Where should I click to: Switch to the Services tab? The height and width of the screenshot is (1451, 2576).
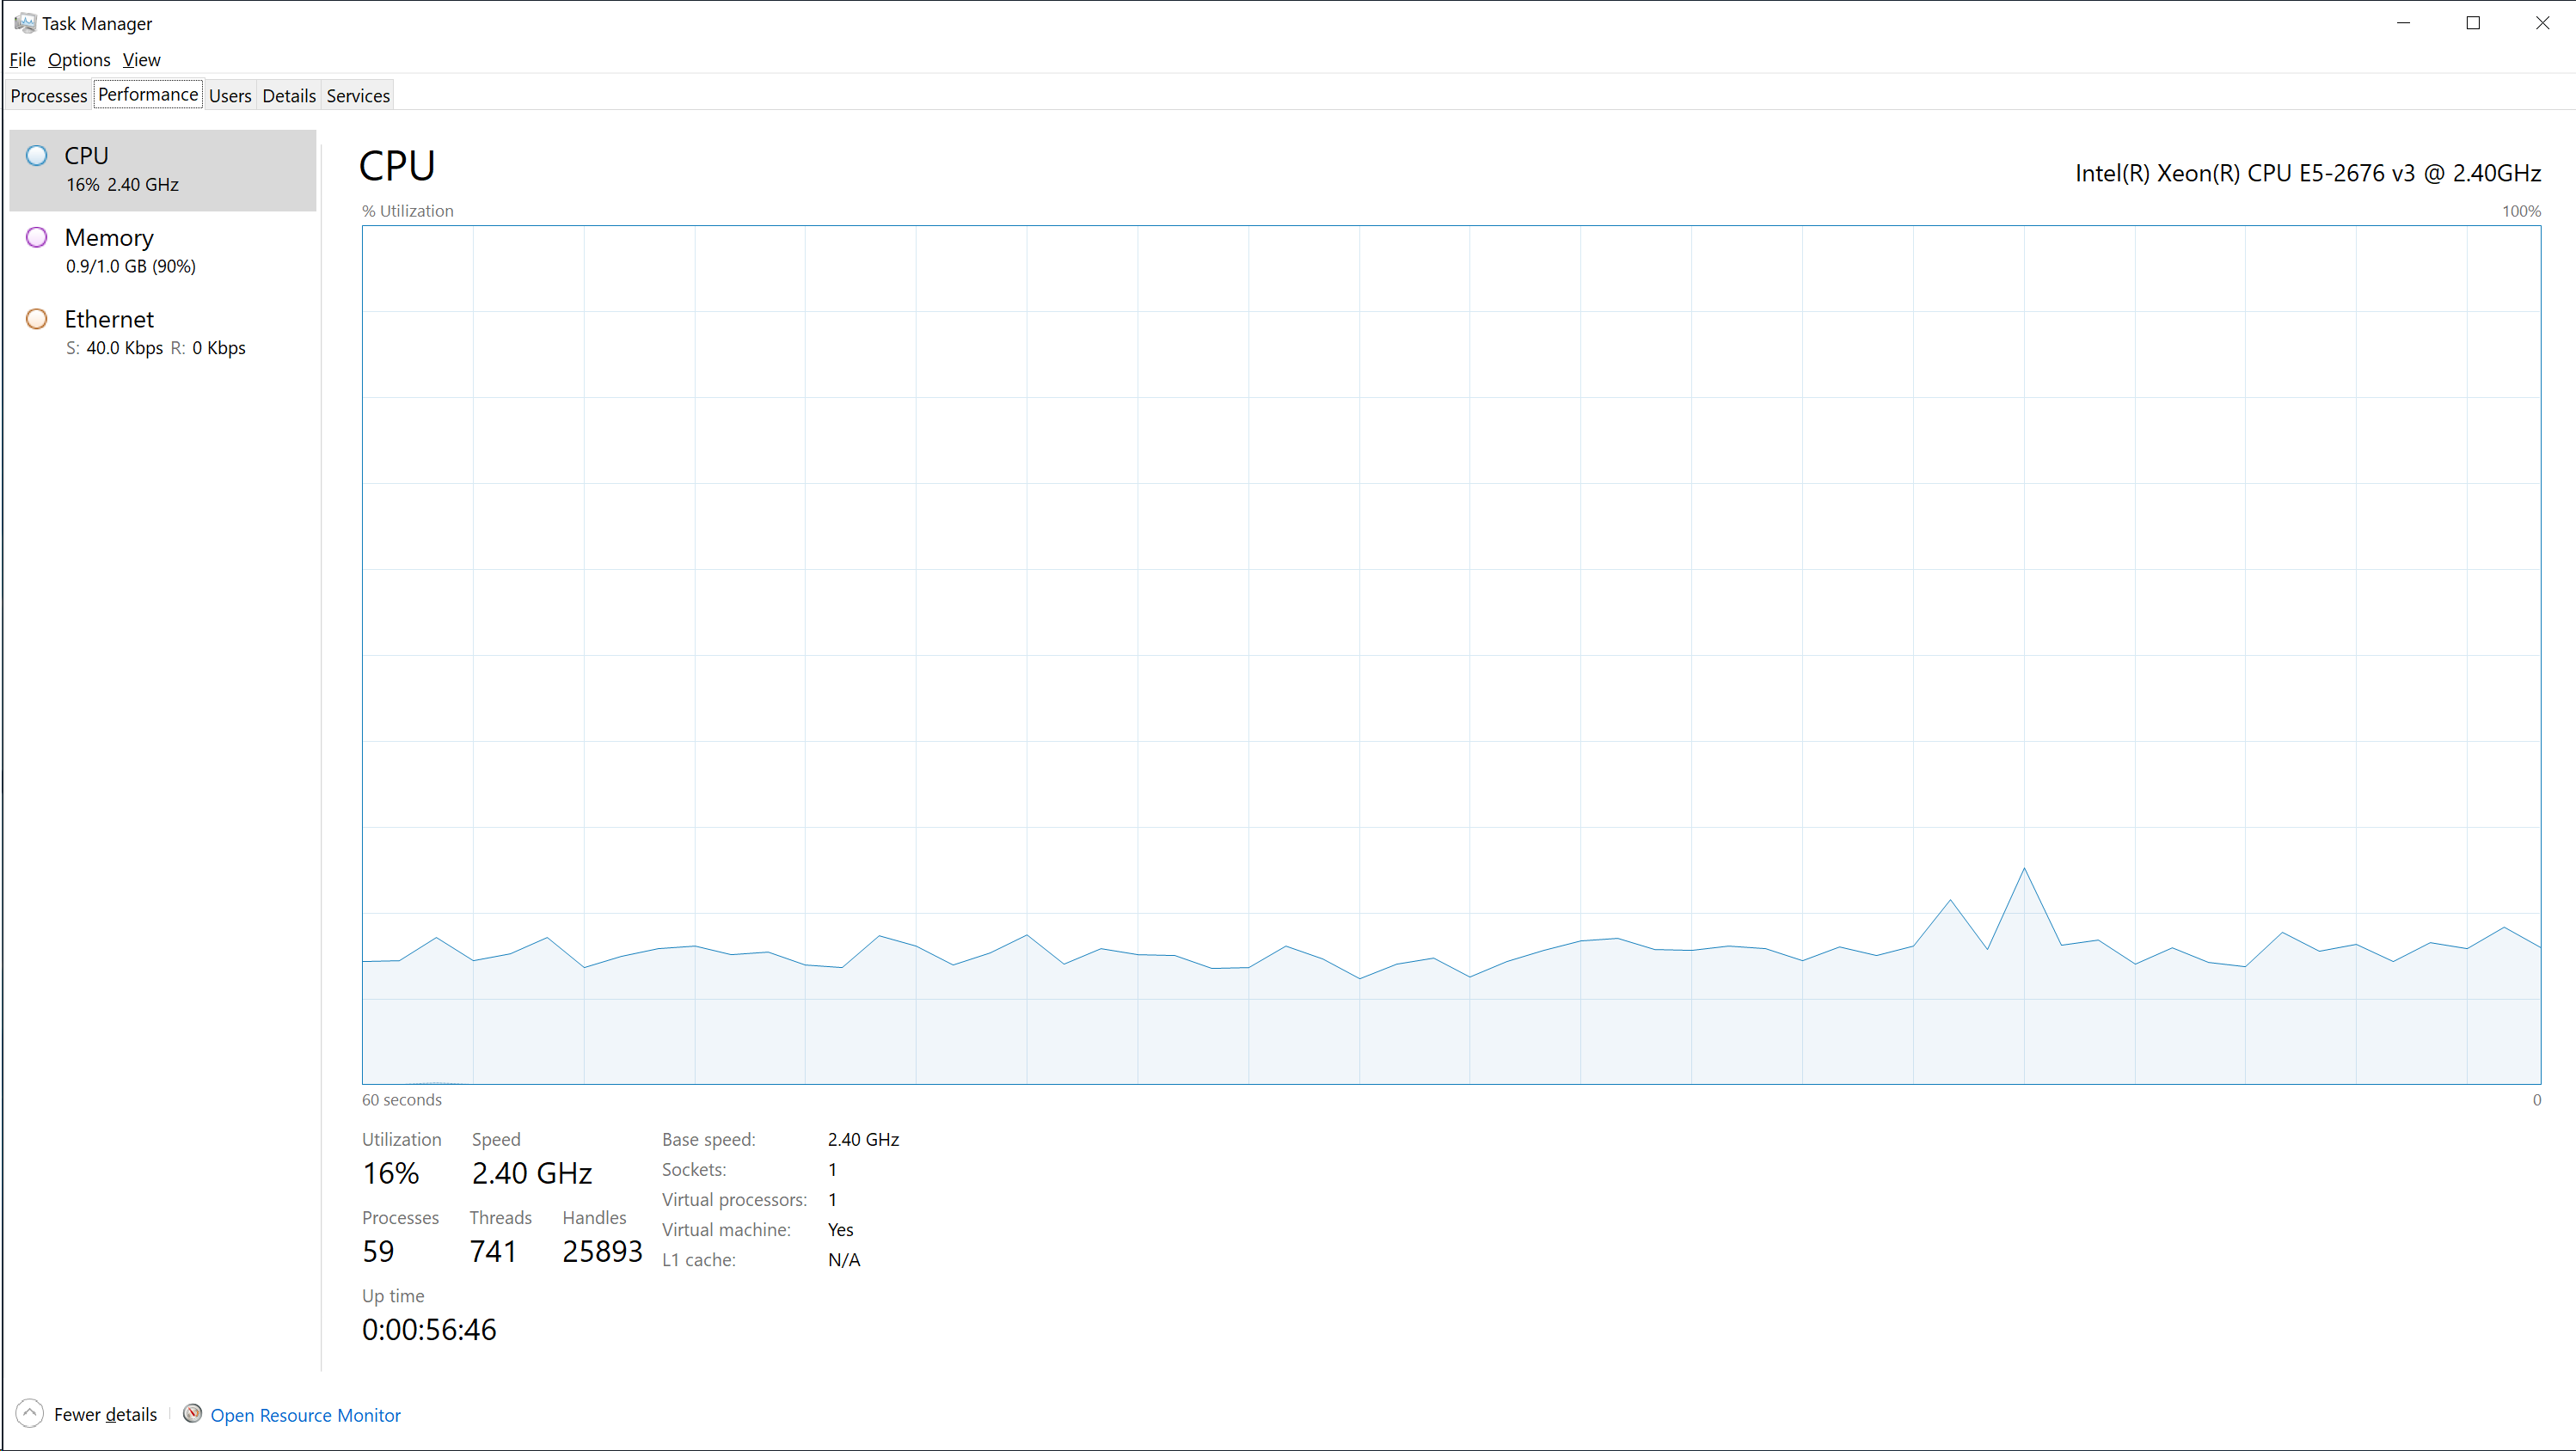[358, 96]
